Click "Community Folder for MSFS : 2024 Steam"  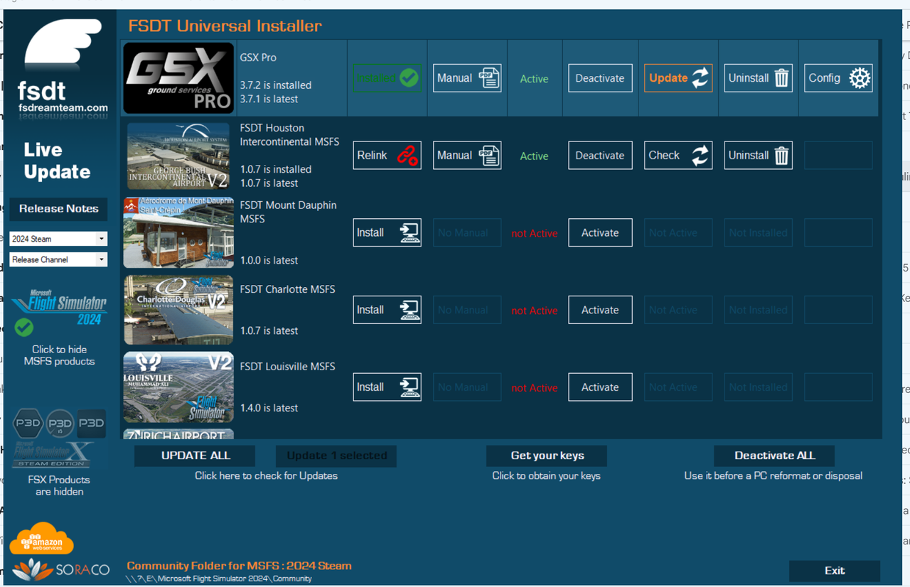(x=239, y=566)
